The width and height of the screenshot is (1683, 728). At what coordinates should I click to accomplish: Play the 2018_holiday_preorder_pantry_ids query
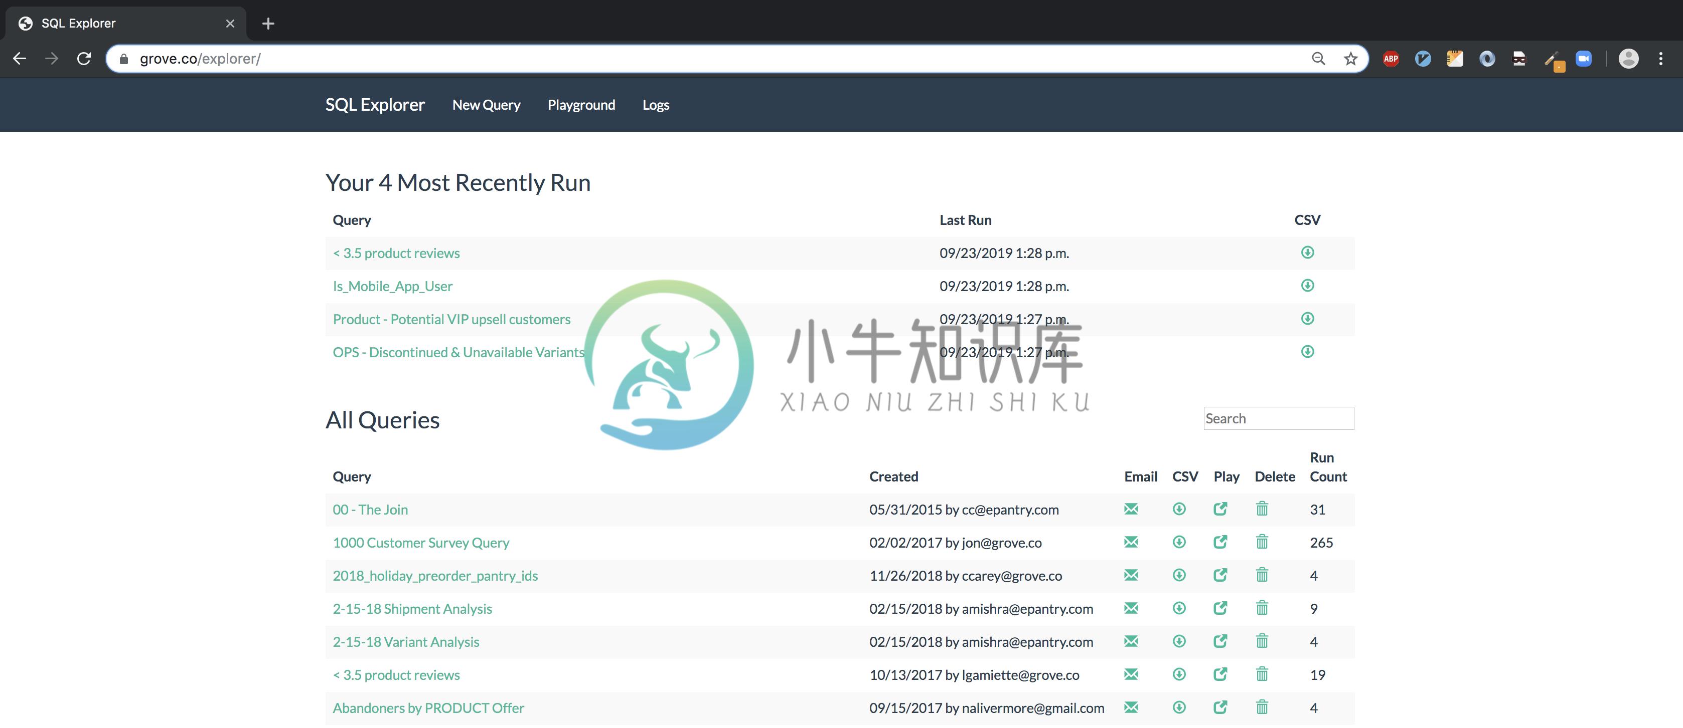[1220, 575]
